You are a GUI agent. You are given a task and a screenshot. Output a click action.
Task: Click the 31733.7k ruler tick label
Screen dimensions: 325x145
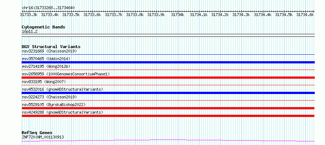114,15
